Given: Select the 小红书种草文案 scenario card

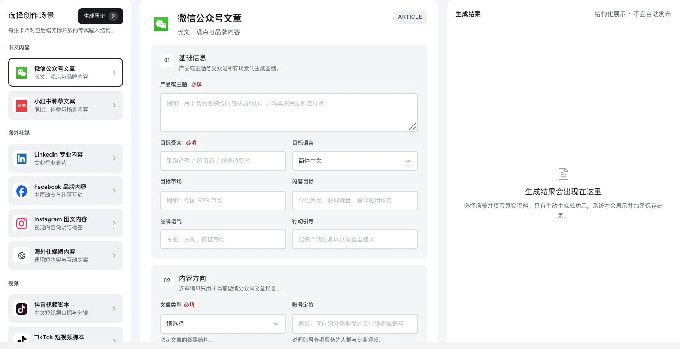Looking at the screenshot, I should [x=66, y=105].
